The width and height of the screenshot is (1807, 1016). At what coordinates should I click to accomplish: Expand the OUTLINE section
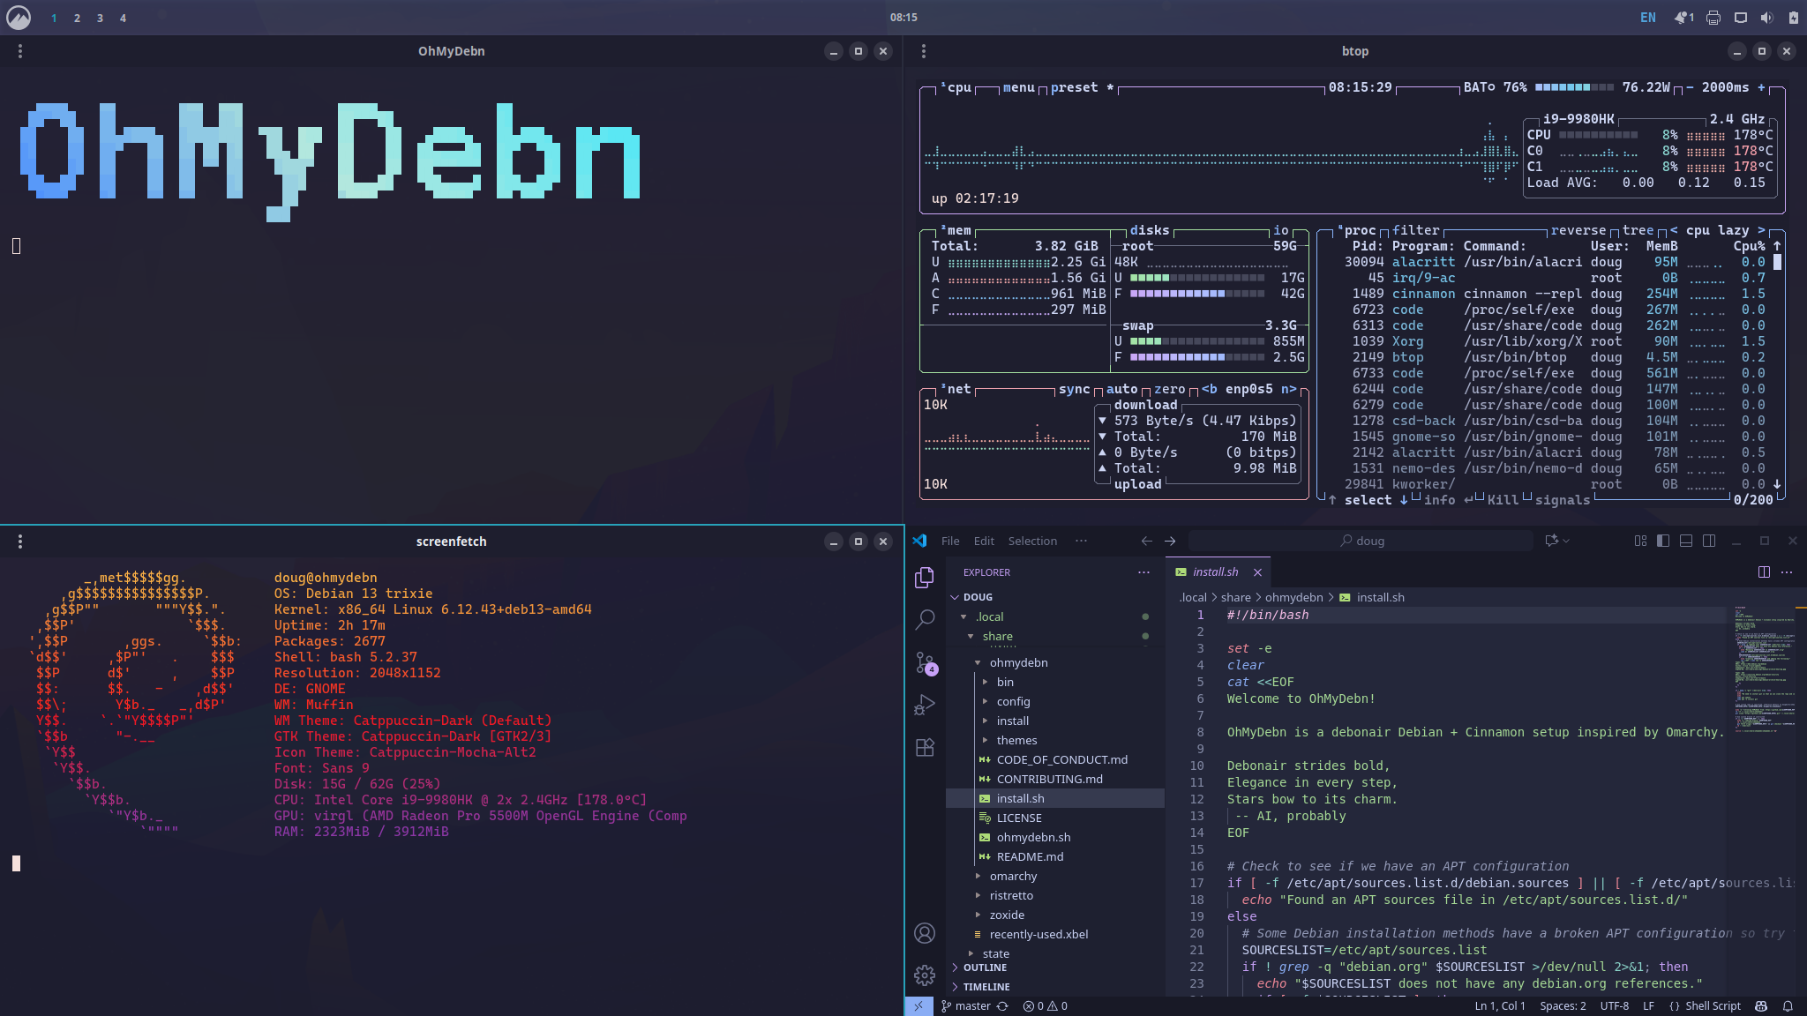985,967
